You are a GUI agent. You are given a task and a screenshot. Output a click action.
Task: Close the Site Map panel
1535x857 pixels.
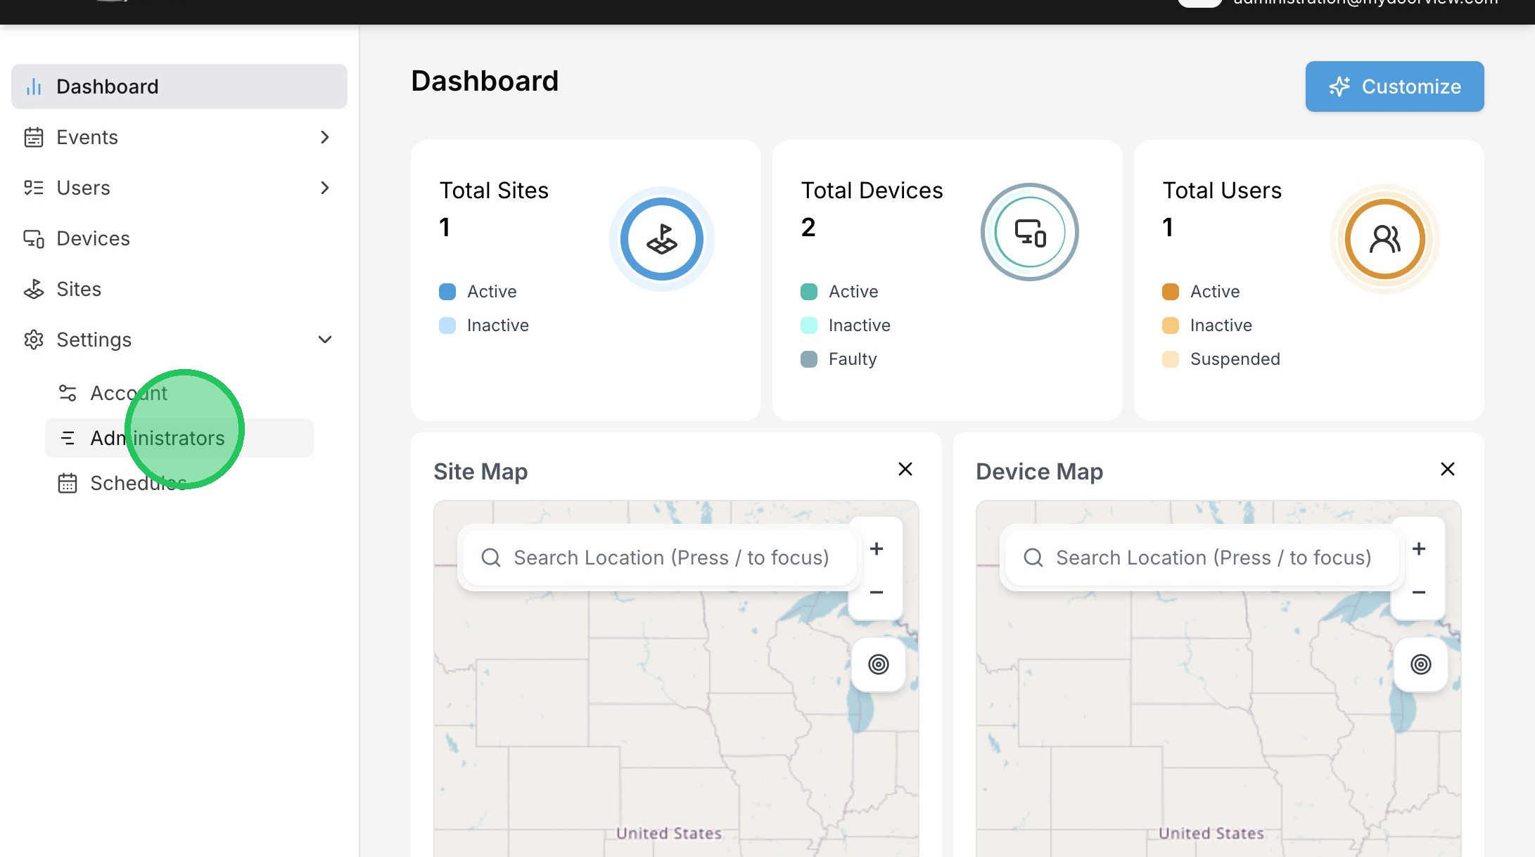coord(905,469)
